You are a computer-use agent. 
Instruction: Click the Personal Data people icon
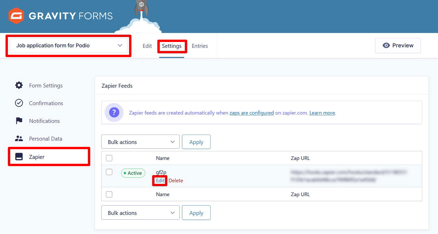(x=19, y=139)
